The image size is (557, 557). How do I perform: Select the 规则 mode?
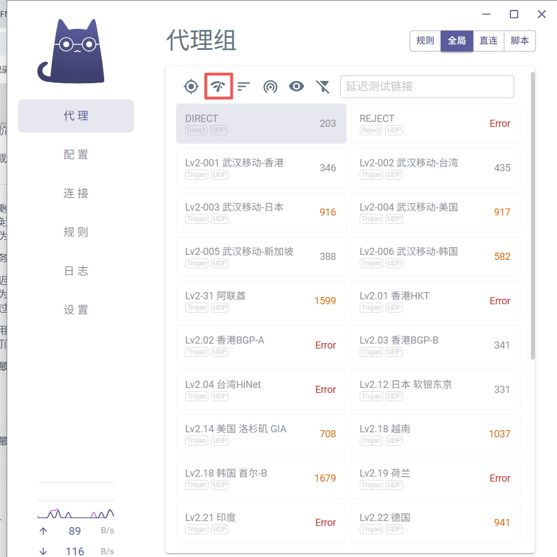[425, 40]
